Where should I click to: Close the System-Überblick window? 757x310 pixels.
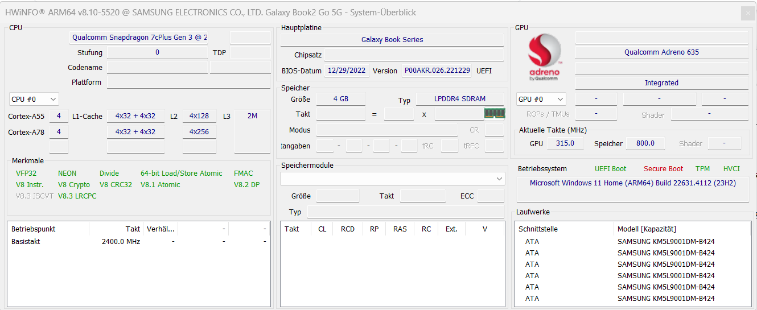pos(747,13)
